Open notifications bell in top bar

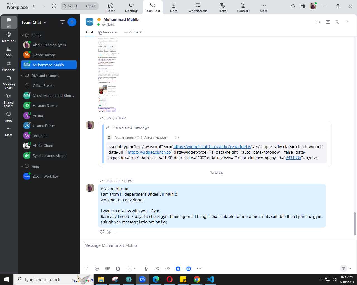tap(293, 6)
